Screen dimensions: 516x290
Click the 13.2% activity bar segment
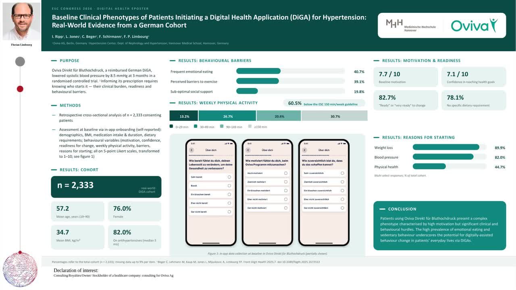click(184, 116)
